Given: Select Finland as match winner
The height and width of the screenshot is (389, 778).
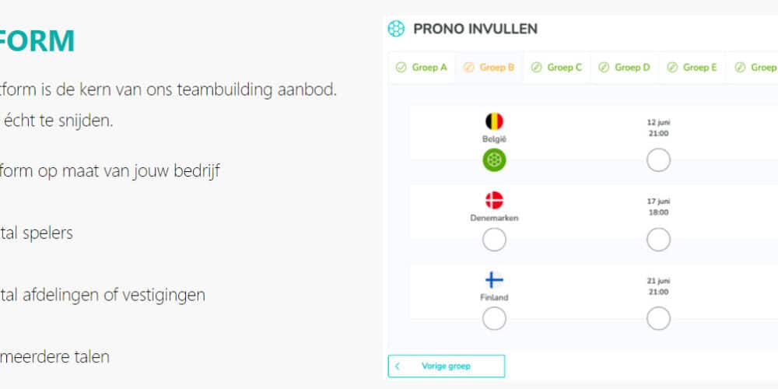Looking at the screenshot, I should point(494,318).
